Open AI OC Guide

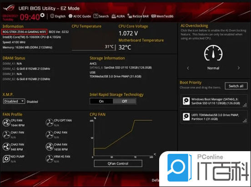80,16
